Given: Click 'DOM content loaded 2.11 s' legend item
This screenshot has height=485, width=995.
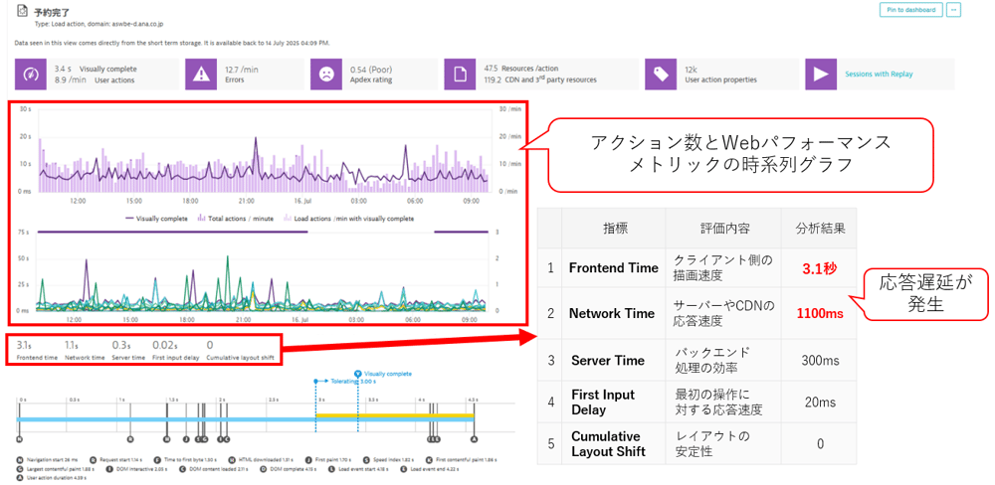Looking at the screenshot, I should 213,468.
